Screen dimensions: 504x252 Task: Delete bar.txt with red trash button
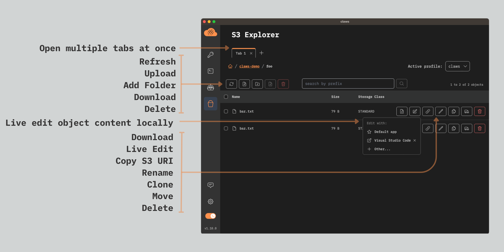[480, 111]
